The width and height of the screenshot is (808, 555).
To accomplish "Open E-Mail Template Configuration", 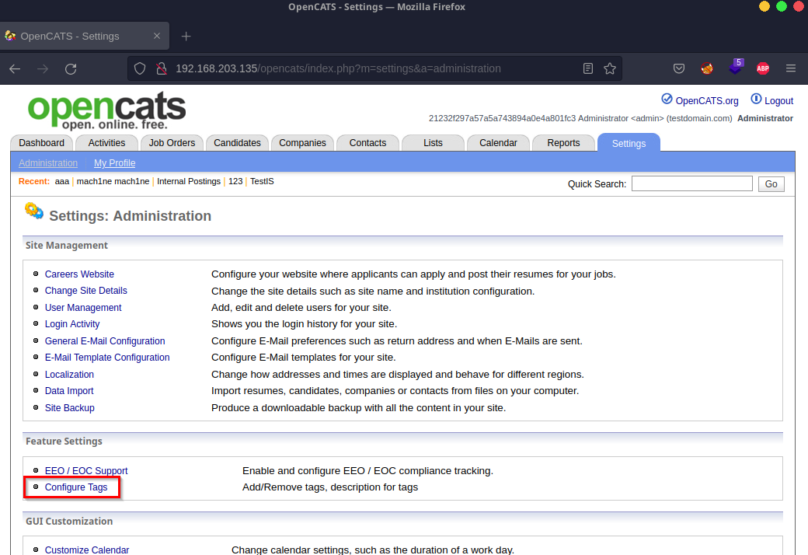I will (x=107, y=358).
